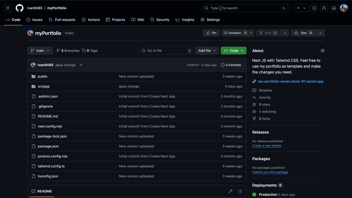This screenshot has height=198, width=352.
Task: Expand the create-new dropdown caret
Action: (304, 8)
